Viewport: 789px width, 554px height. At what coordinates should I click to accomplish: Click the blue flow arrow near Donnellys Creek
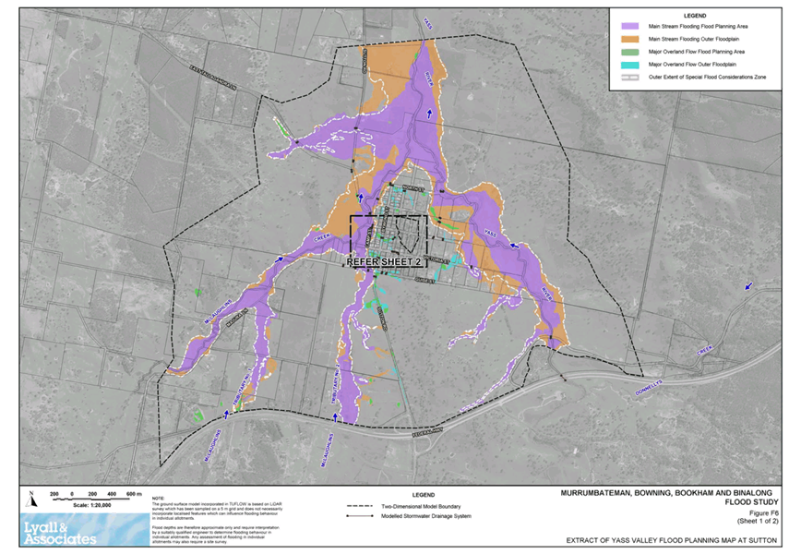pos(747,287)
